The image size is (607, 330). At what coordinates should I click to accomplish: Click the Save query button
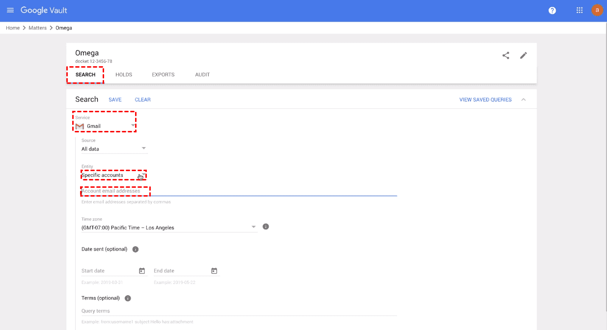(115, 100)
